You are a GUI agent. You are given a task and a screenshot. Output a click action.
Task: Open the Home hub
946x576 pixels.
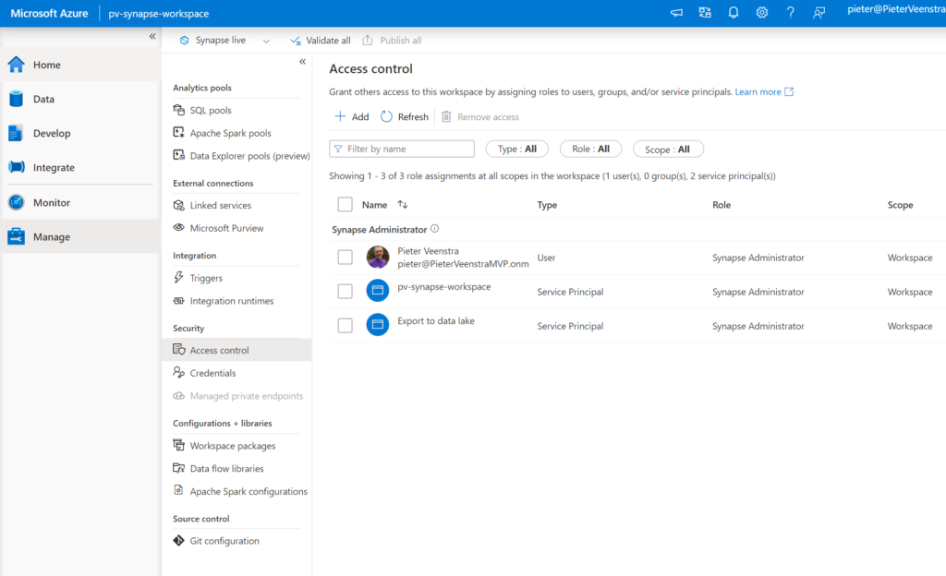pos(80,65)
